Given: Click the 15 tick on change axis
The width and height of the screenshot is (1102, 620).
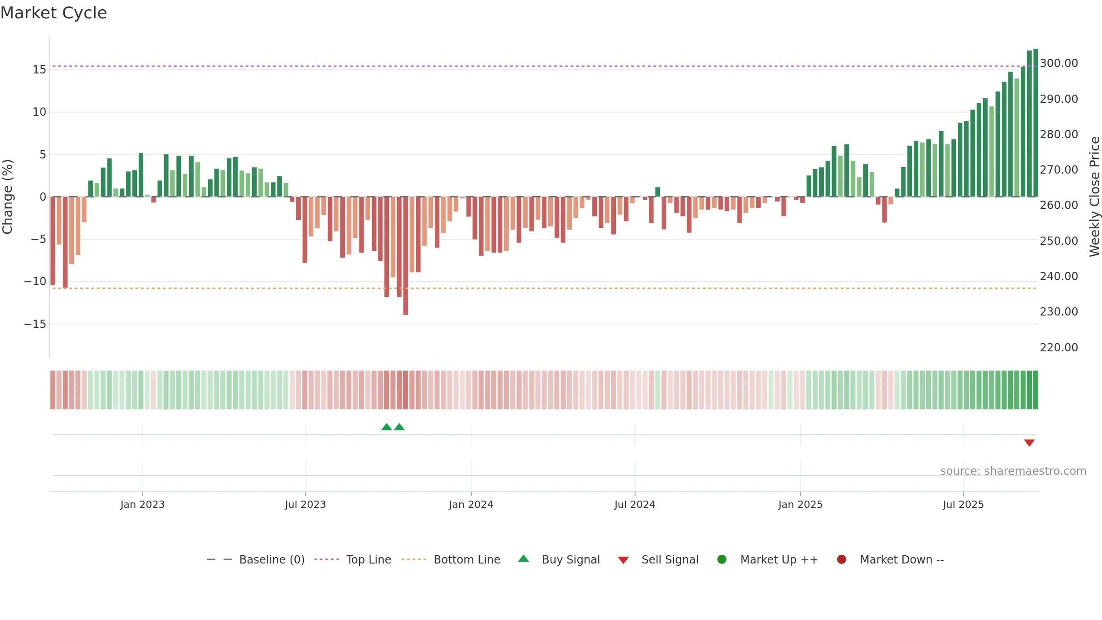Looking at the screenshot, I should [x=39, y=70].
